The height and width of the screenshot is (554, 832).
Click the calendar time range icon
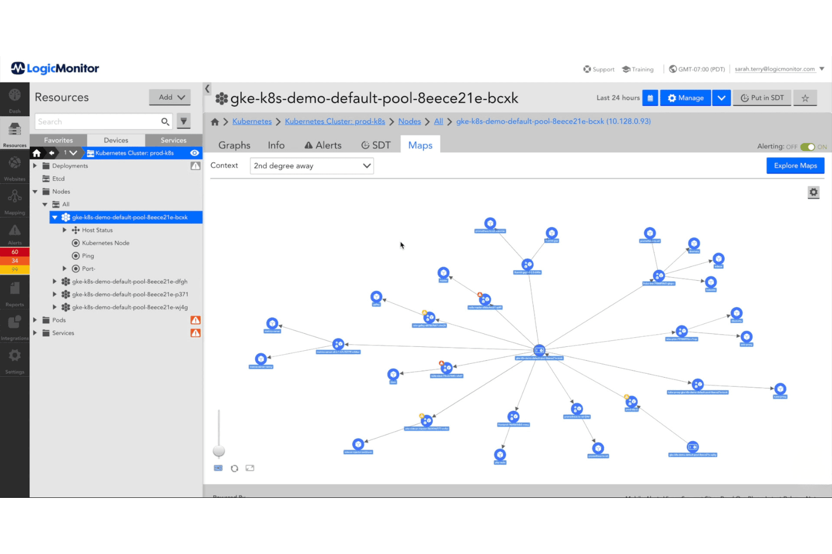[650, 98]
